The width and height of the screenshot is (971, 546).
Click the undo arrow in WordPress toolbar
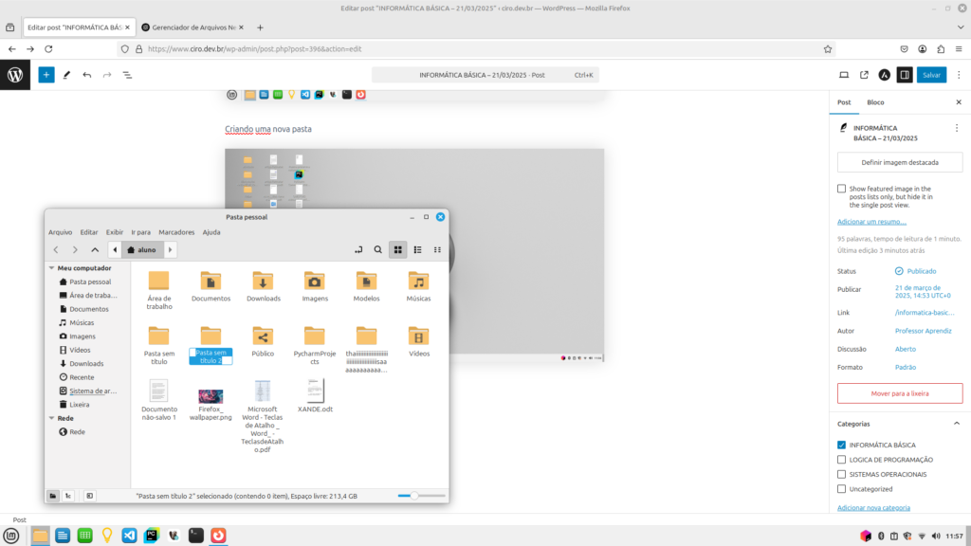coord(87,74)
